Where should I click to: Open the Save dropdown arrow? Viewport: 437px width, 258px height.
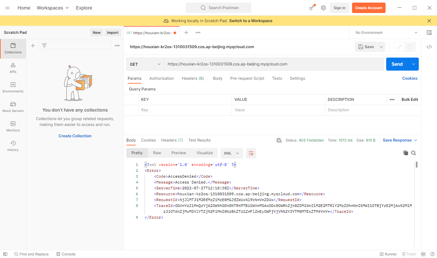point(381,47)
